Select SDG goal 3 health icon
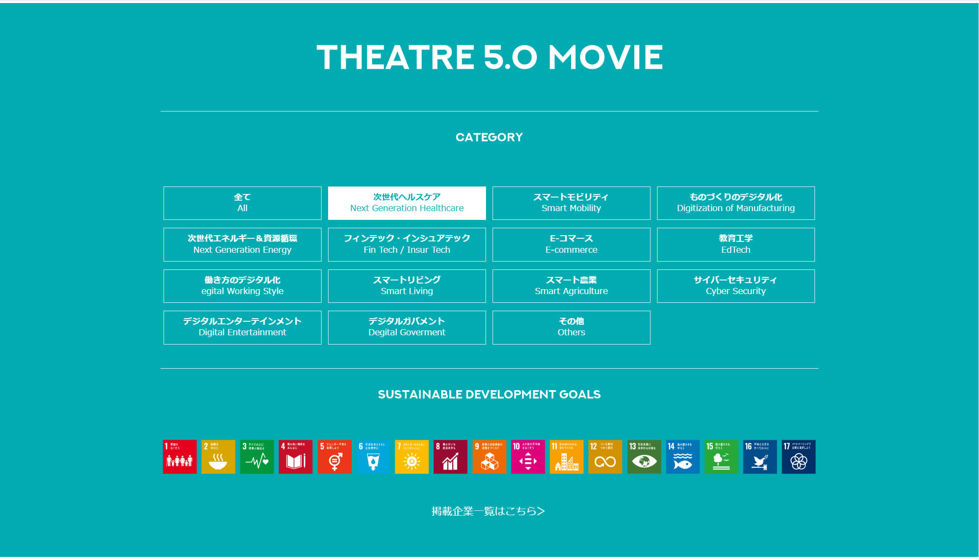The height and width of the screenshot is (560, 979). (257, 456)
